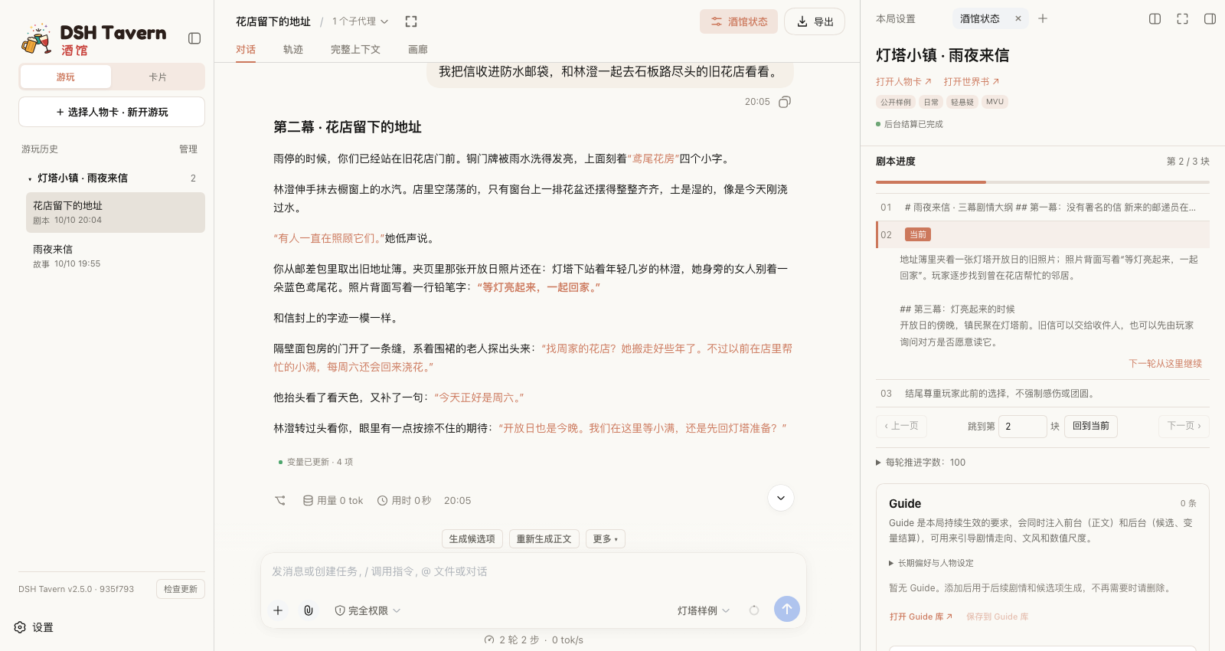The image size is (1225, 651).
Task: Send message with the arrow button
Action: [x=787, y=610]
